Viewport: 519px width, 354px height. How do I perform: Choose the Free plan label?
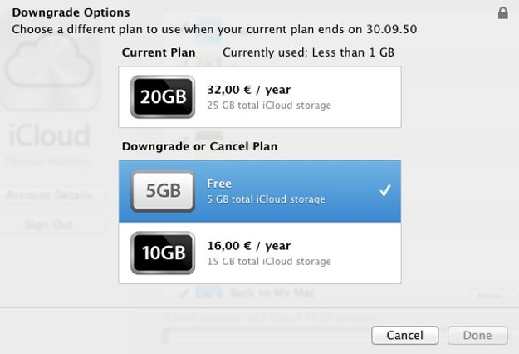click(x=219, y=184)
